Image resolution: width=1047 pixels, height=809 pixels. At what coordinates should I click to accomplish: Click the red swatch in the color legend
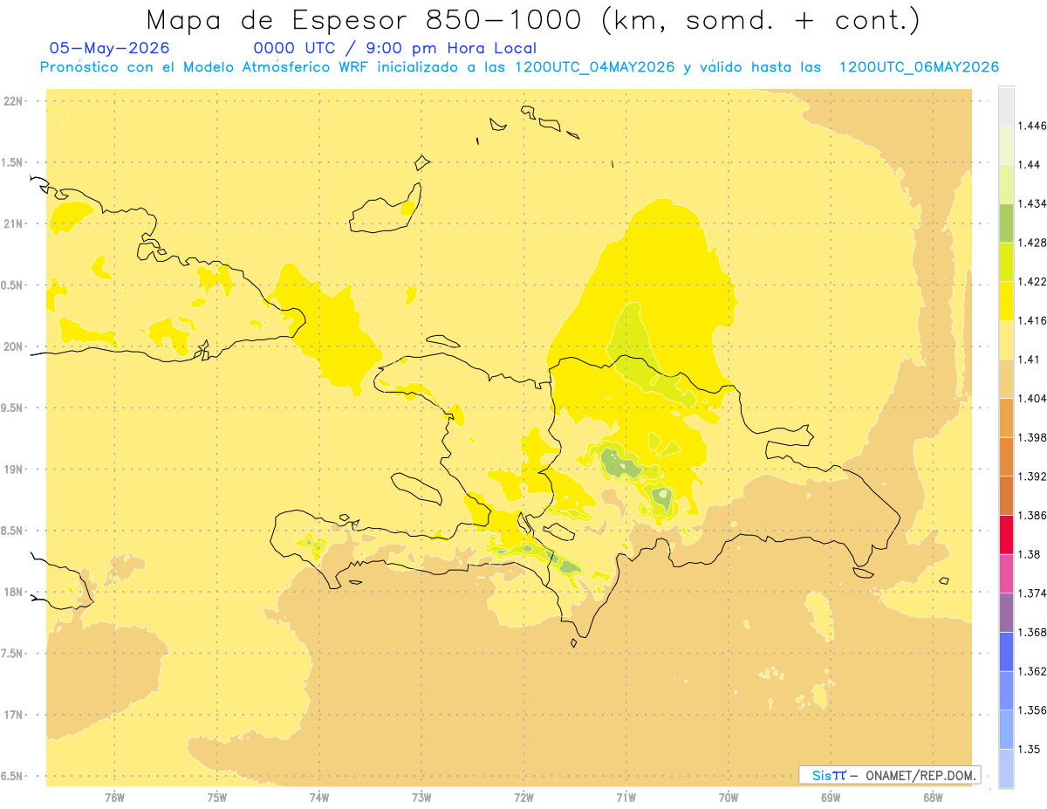pyautogui.click(x=1006, y=534)
